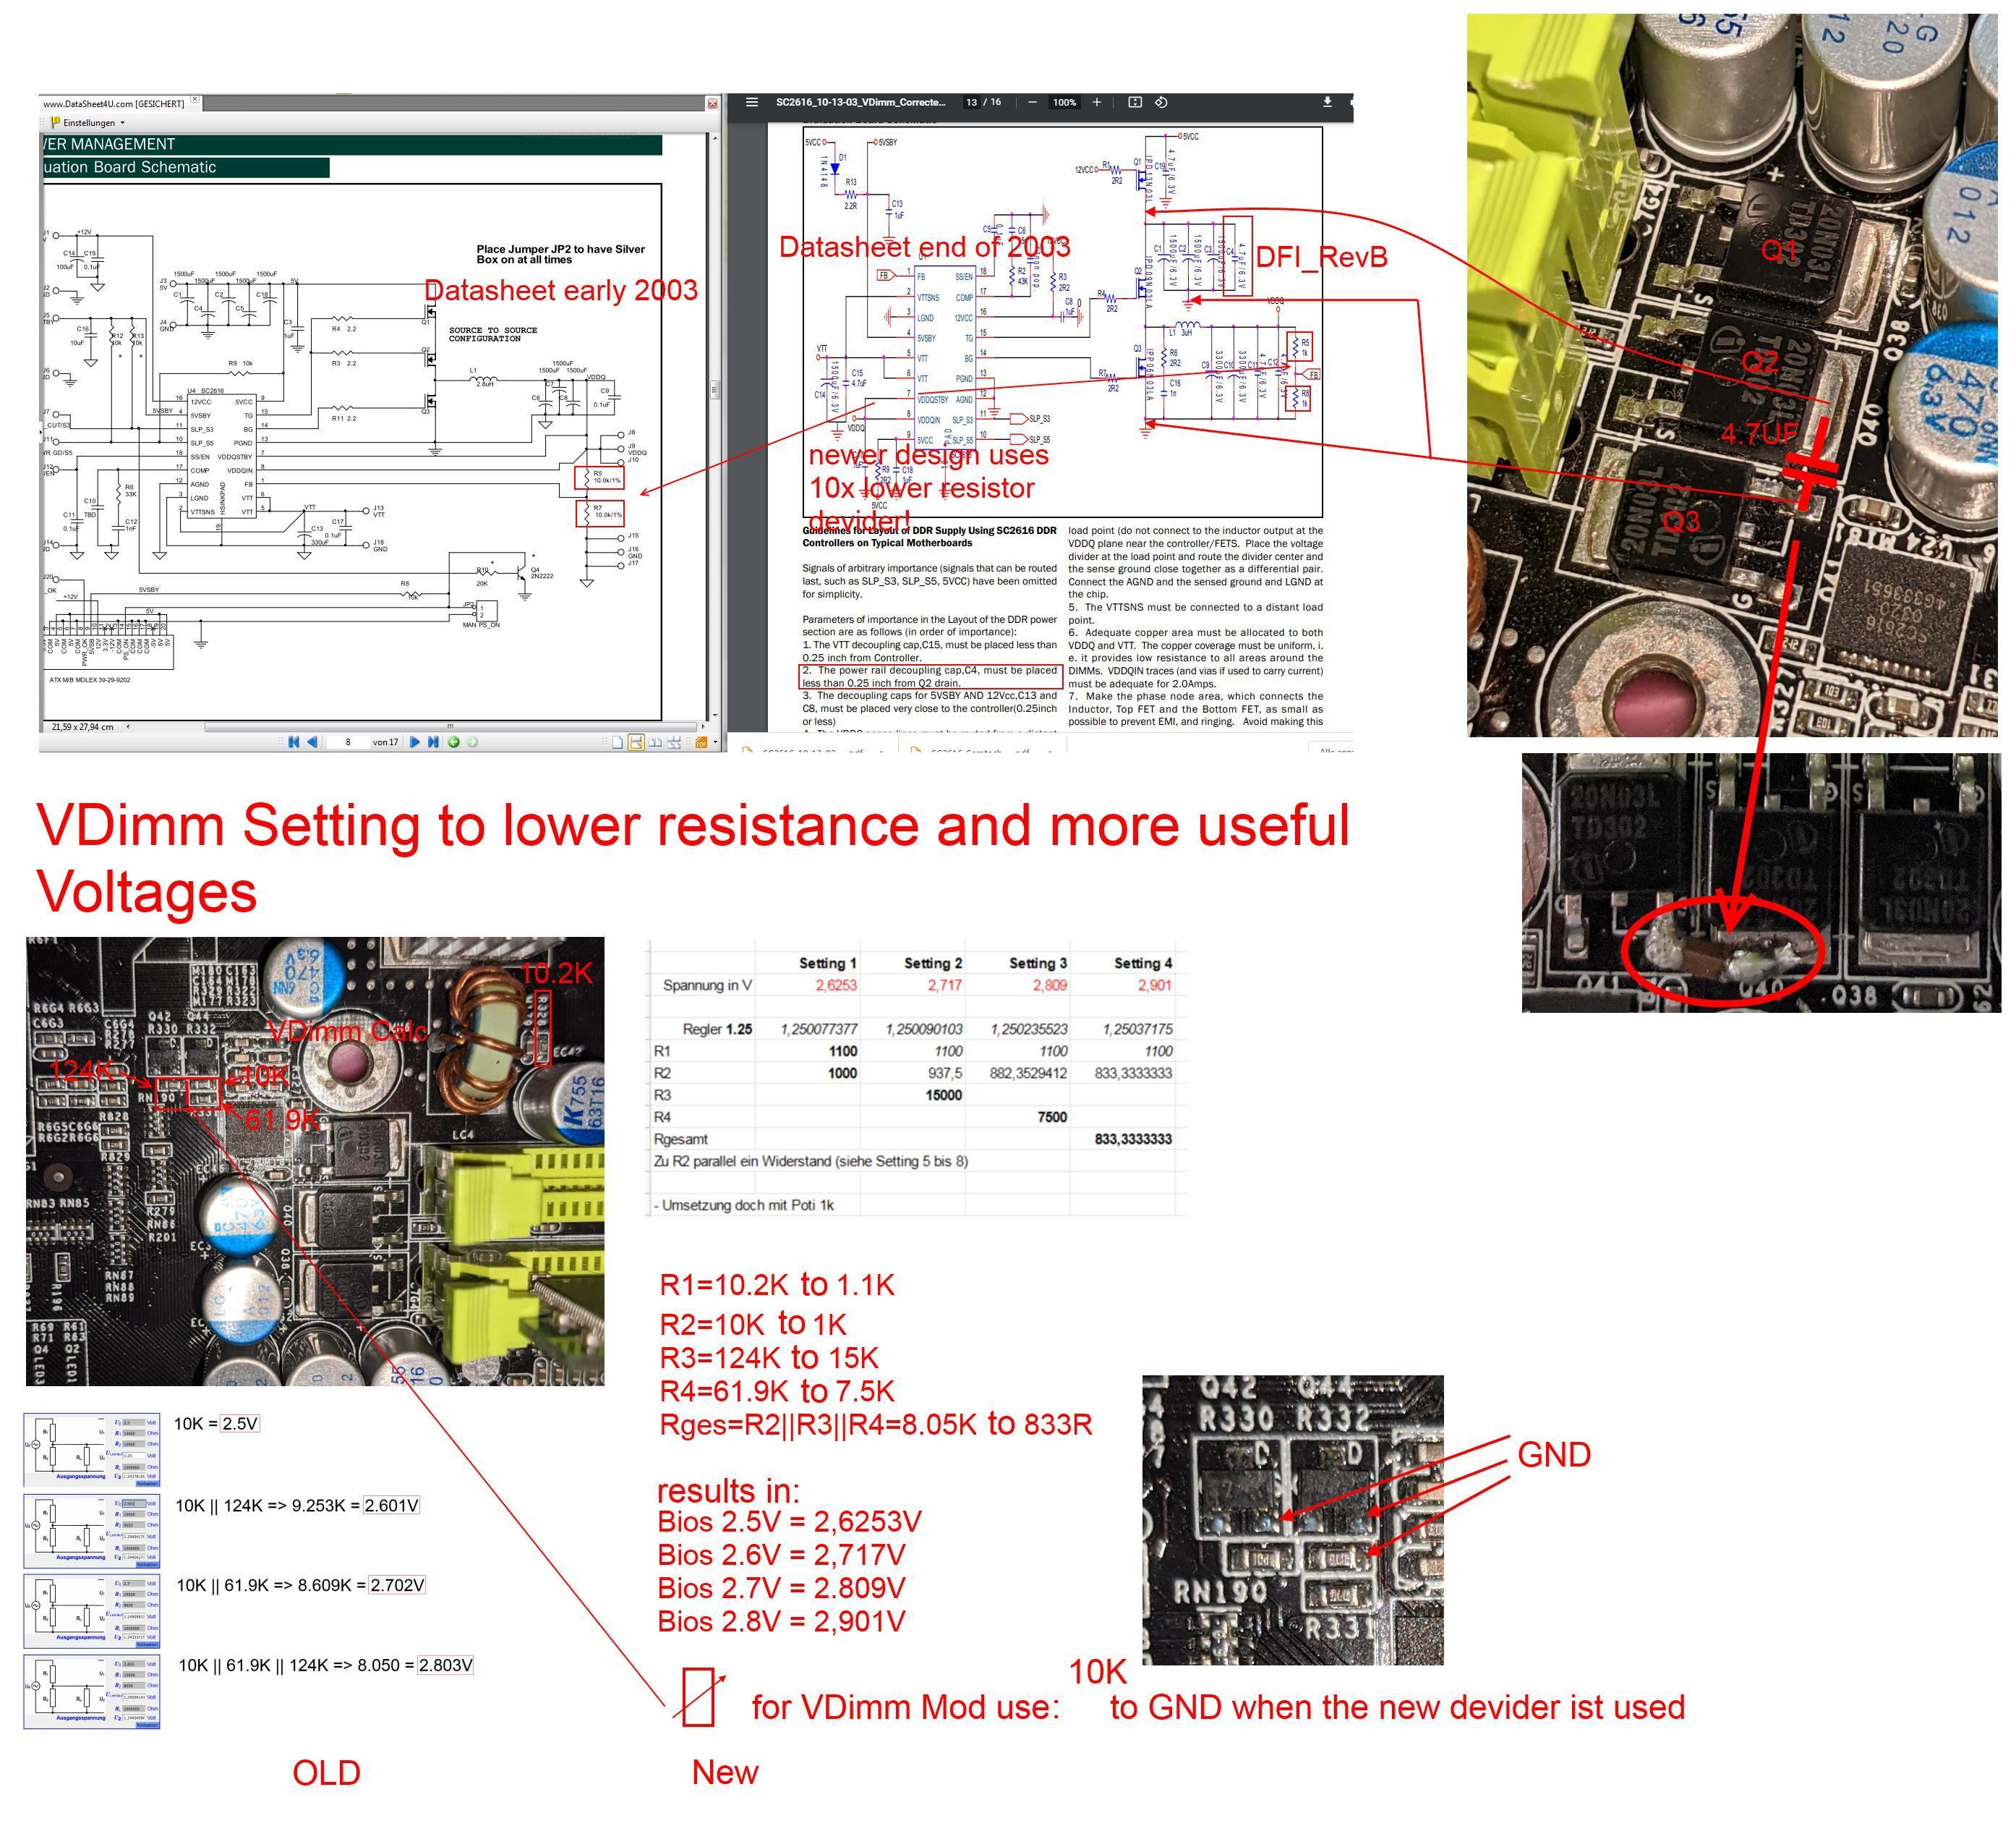Click green back navigation arrow

[454, 742]
